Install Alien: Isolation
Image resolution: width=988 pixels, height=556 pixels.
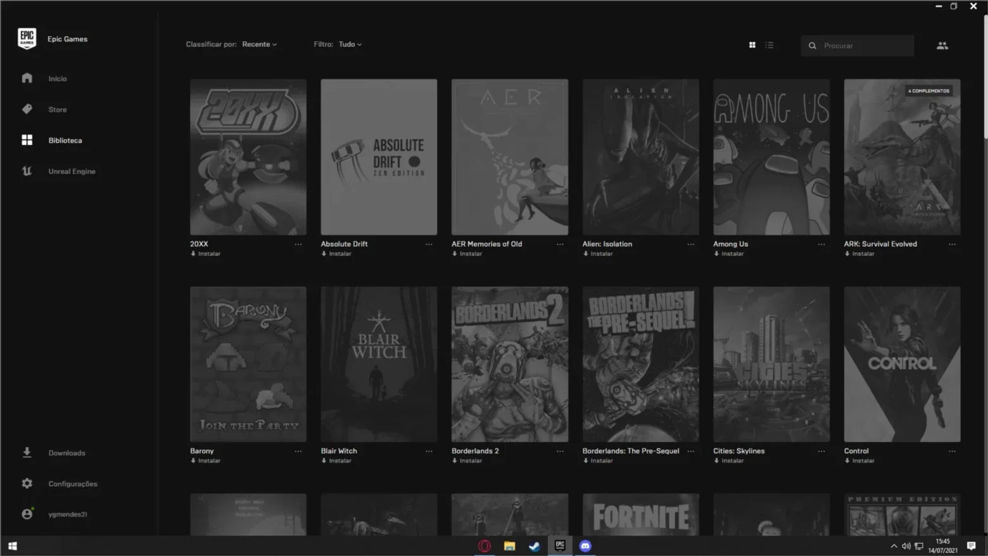pyautogui.click(x=598, y=254)
